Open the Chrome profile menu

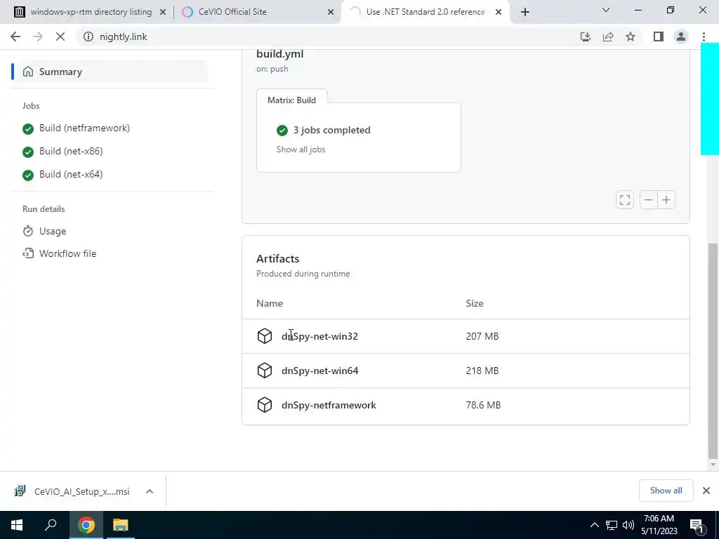tap(681, 36)
